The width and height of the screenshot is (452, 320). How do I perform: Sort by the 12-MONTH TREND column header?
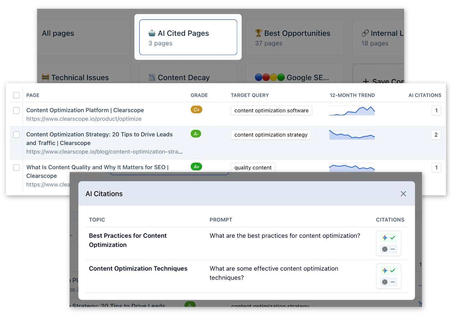352,95
